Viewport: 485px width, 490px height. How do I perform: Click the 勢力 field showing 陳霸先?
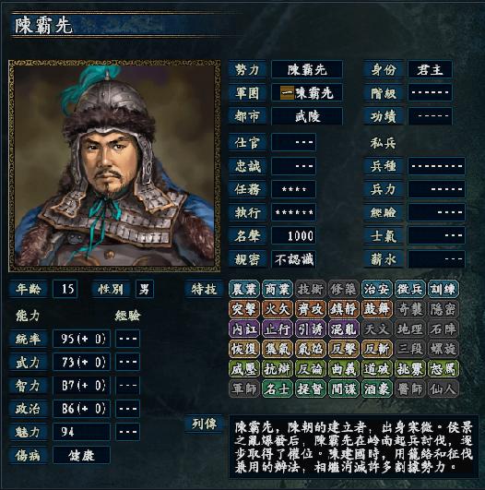tap(307, 69)
